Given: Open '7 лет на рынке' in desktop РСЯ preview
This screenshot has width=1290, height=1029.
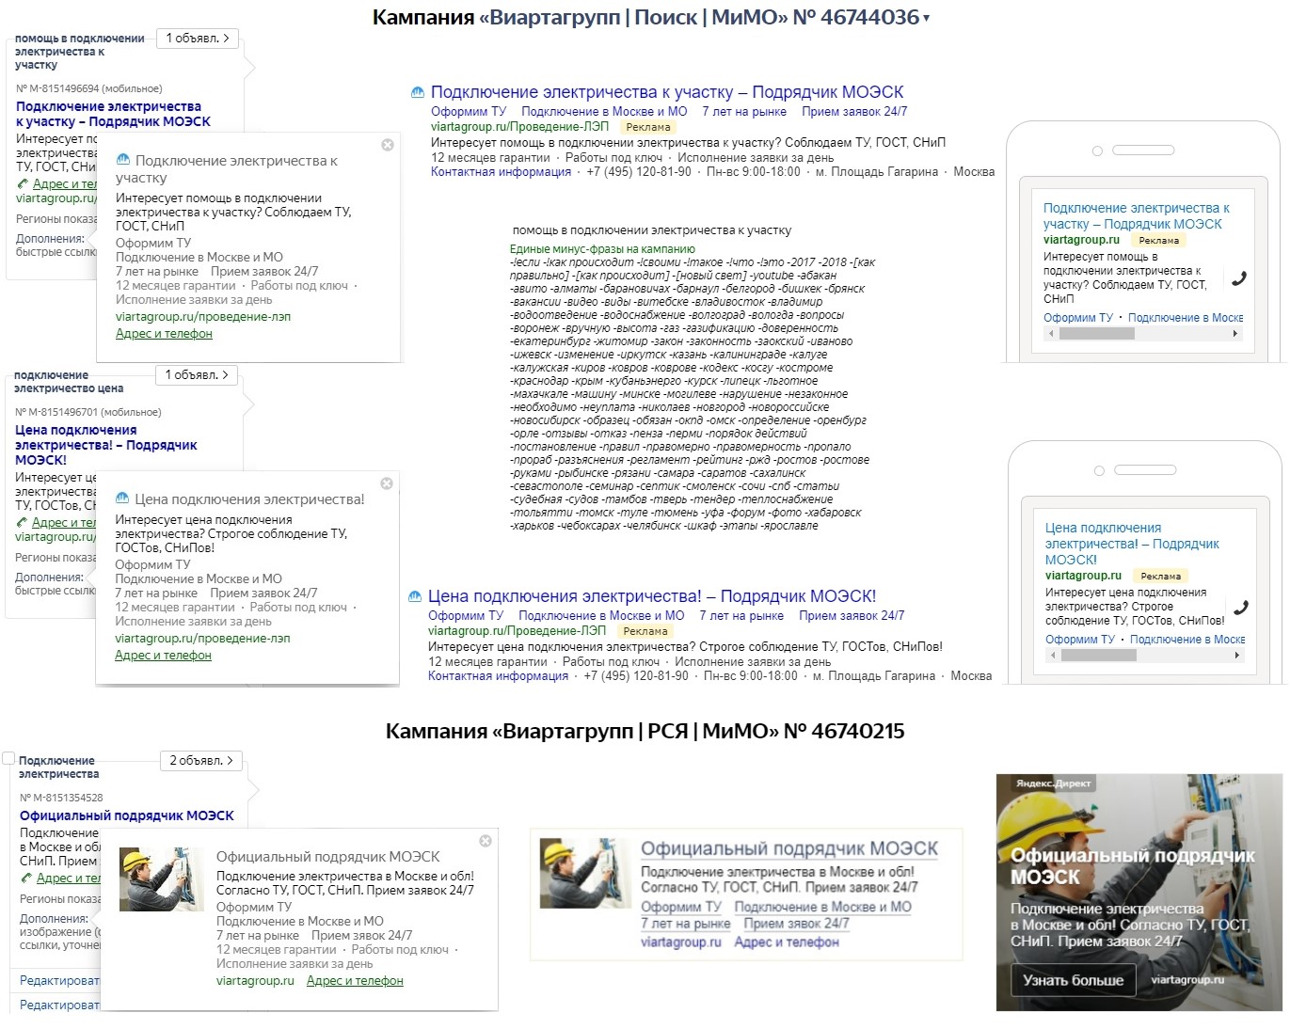Looking at the screenshot, I should (686, 925).
